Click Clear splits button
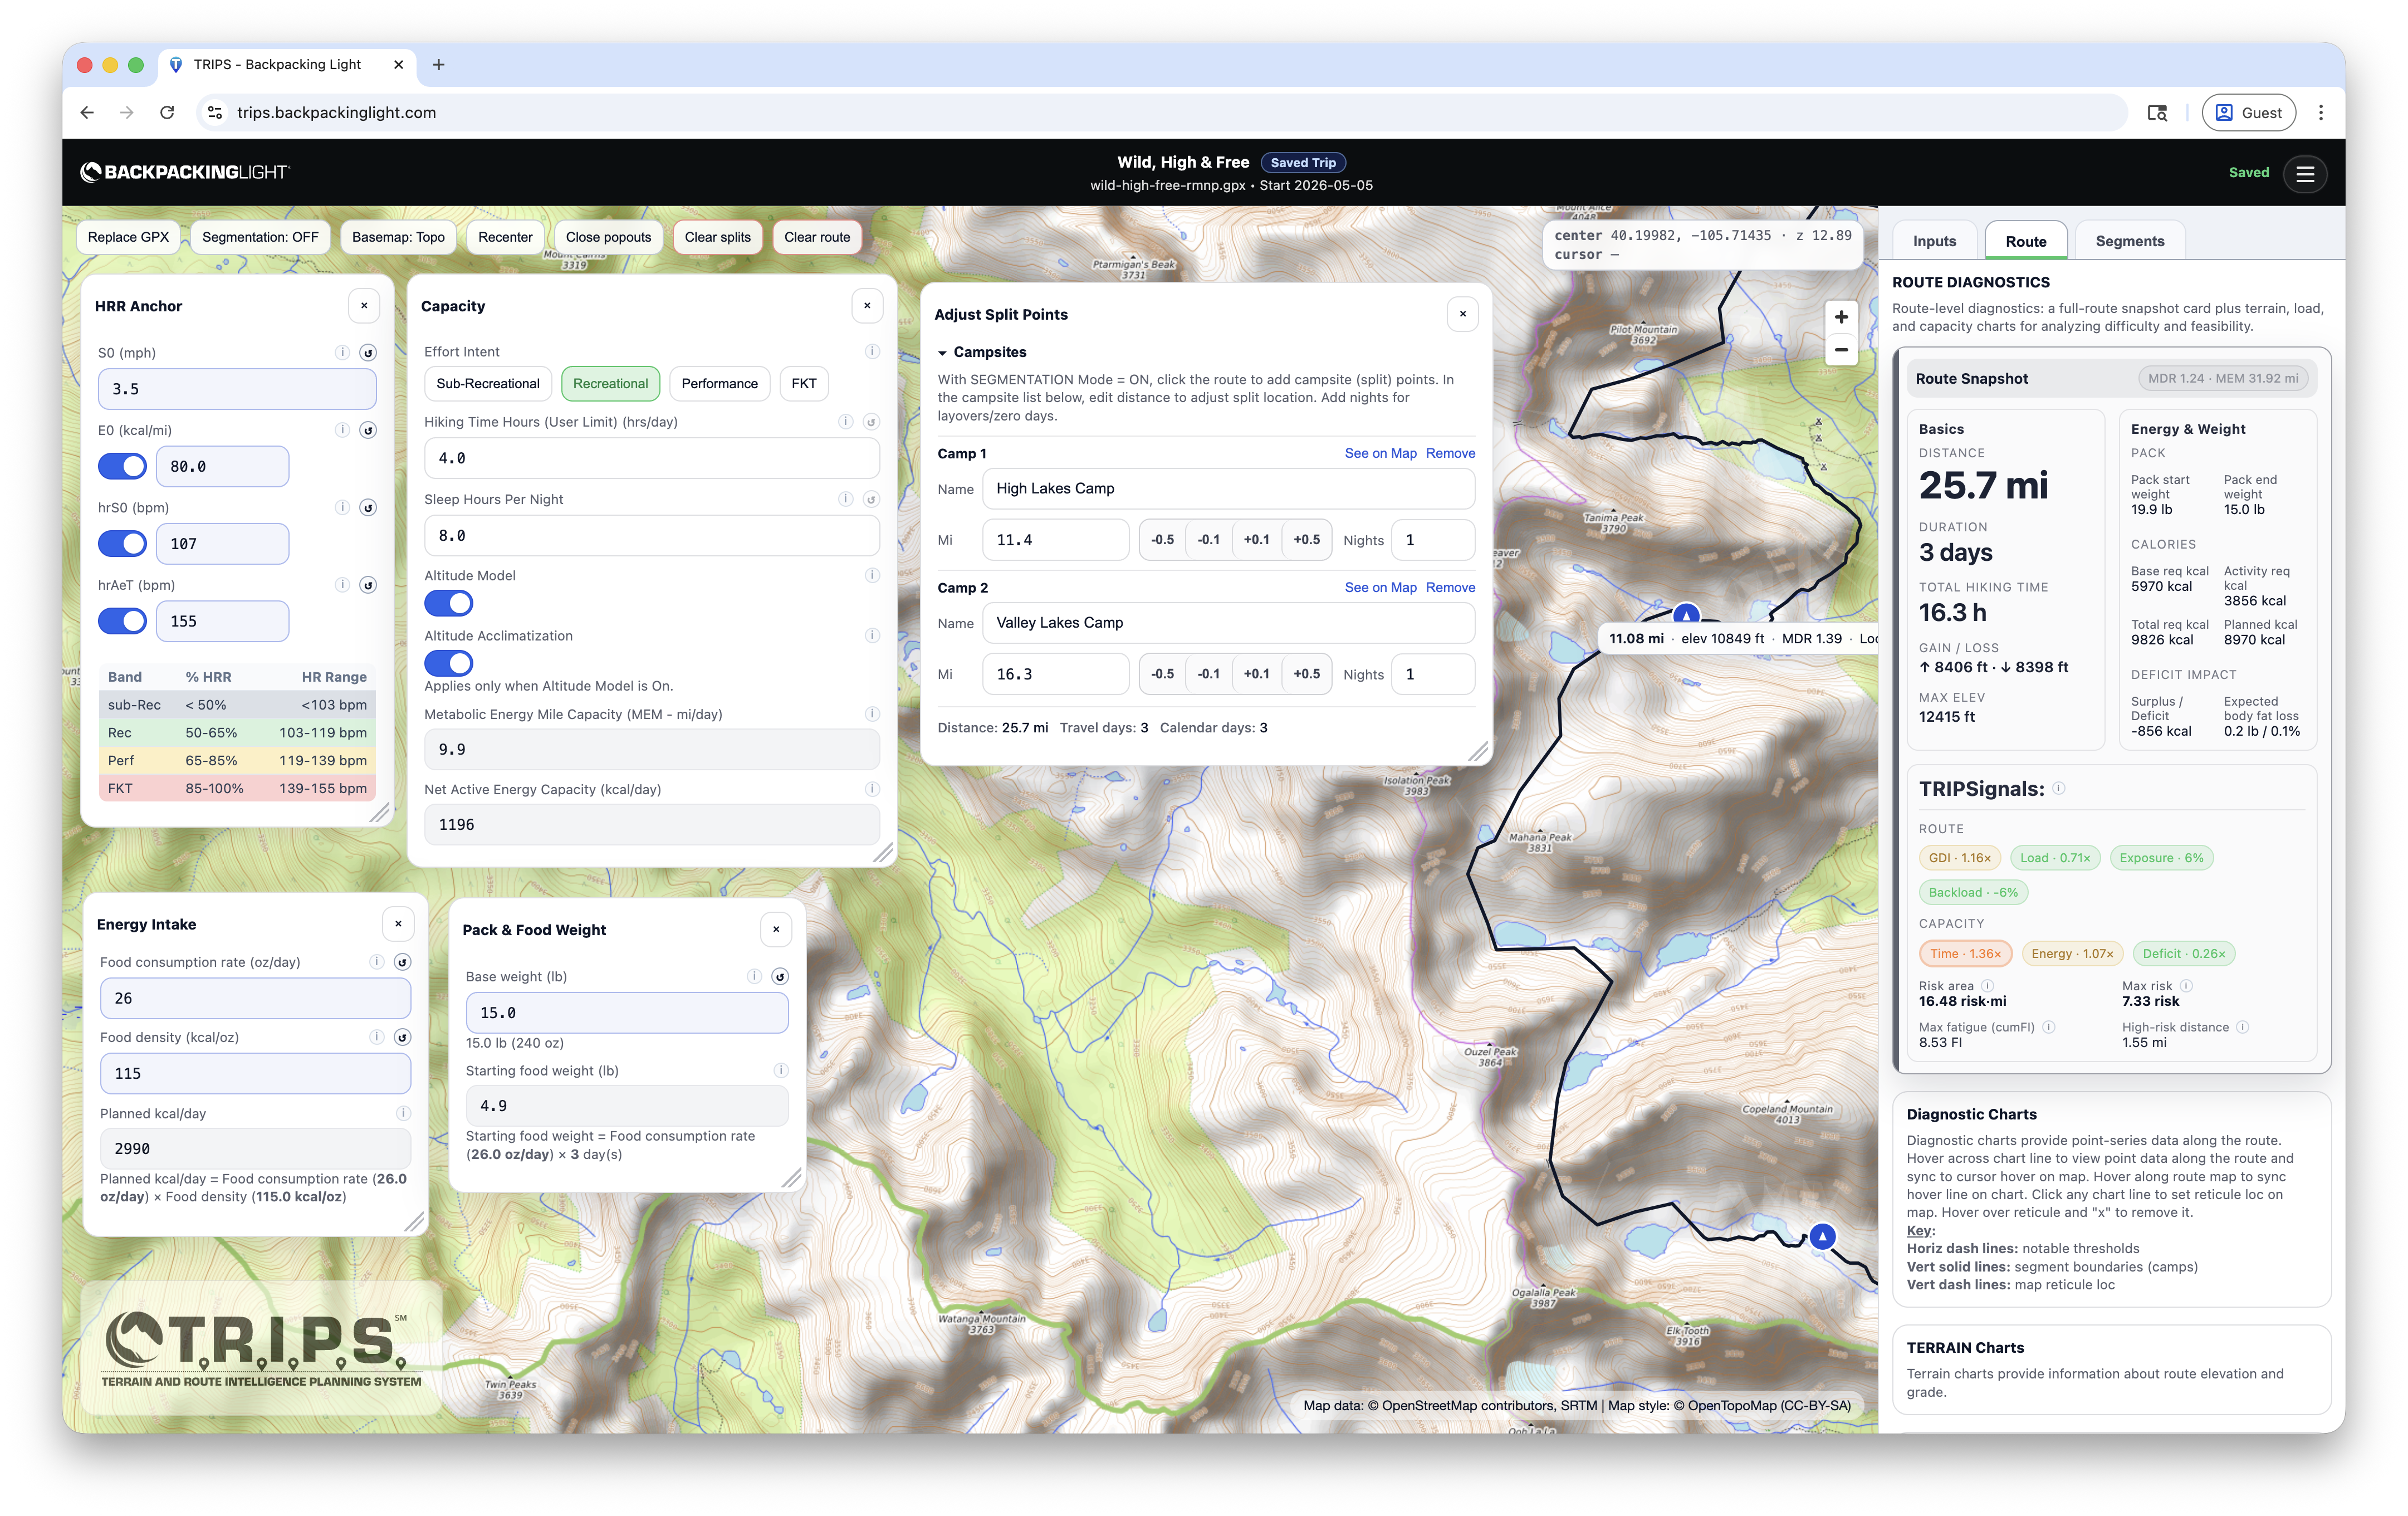The height and width of the screenshot is (1516, 2408). click(x=717, y=237)
